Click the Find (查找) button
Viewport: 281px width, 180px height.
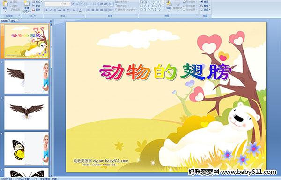point(205,2)
